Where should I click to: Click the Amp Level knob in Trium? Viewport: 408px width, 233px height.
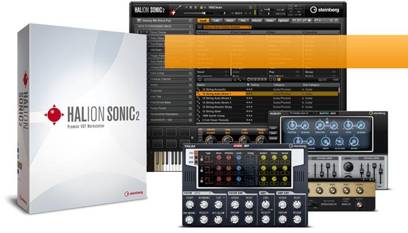265,205
